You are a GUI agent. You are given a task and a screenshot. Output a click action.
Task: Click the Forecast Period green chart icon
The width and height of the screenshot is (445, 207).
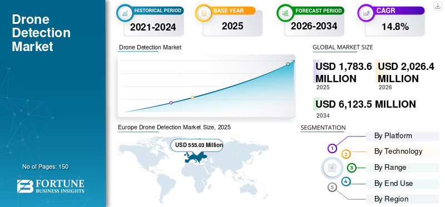coord(285,13)
